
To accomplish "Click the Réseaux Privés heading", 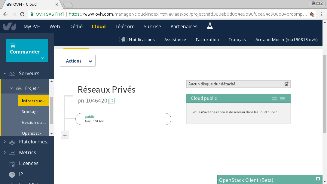I will point(107,90).
